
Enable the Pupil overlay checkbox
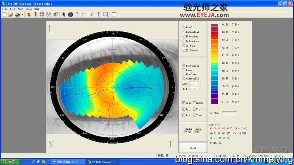(x=194, y=109)
